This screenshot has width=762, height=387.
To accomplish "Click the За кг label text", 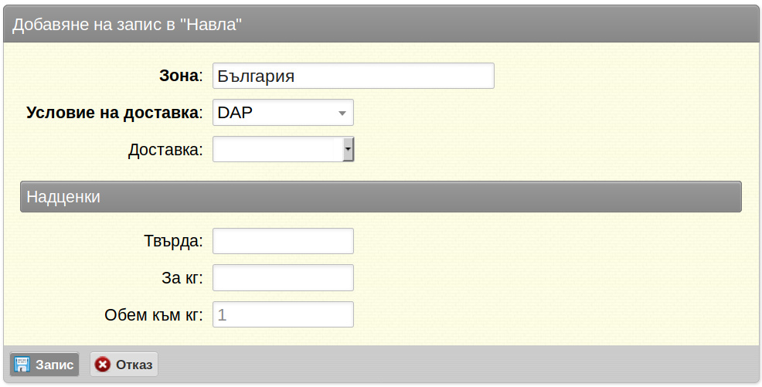I will [182, 278].
